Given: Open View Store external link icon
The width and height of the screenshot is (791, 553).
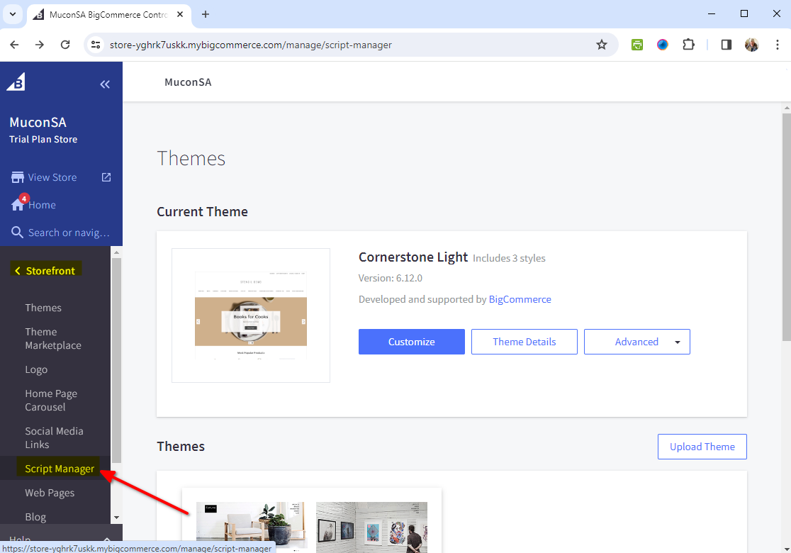Looking at the screenshot, I should click(x=106, y=177).
